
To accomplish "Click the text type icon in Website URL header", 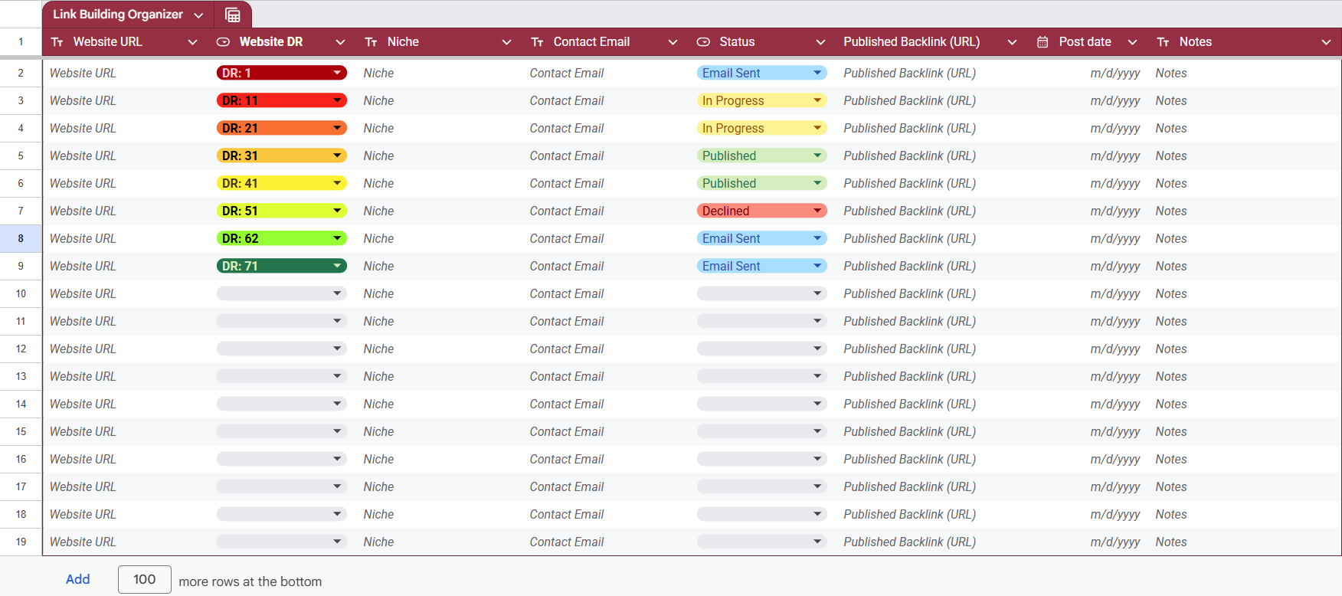I will click(x=57, y=42).
